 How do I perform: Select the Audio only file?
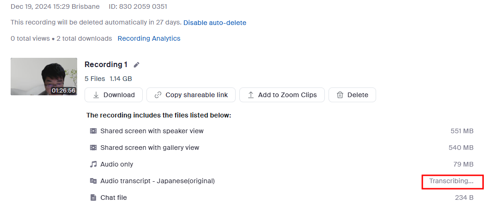coord(116,164)
